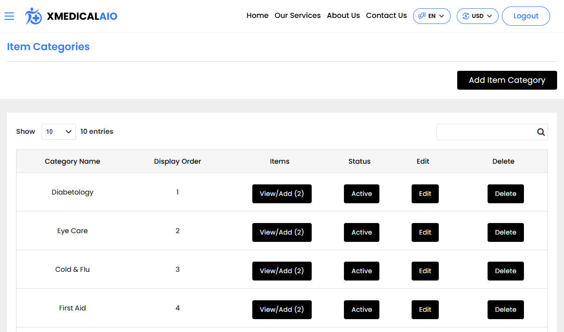This screenshot has height=332, width=564.
Task: Delete the Eye Care category
Action: click(506, 232)
